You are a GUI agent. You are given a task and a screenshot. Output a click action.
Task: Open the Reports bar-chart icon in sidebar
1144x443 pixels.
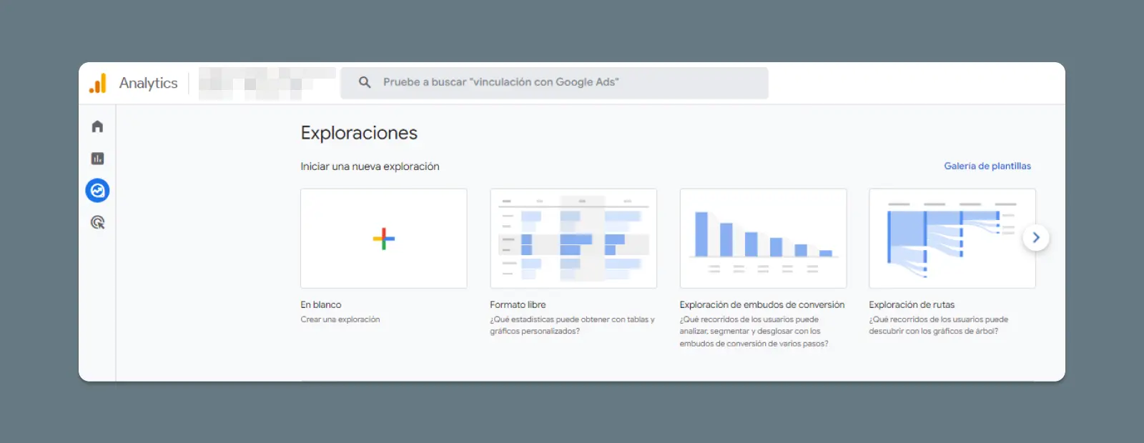point(97,159)
